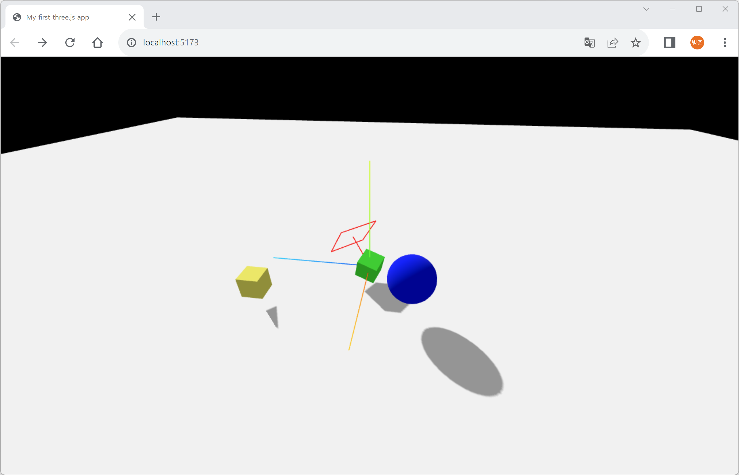Open a new tab with plus button
Screen dimensions: 739x475
156,17
